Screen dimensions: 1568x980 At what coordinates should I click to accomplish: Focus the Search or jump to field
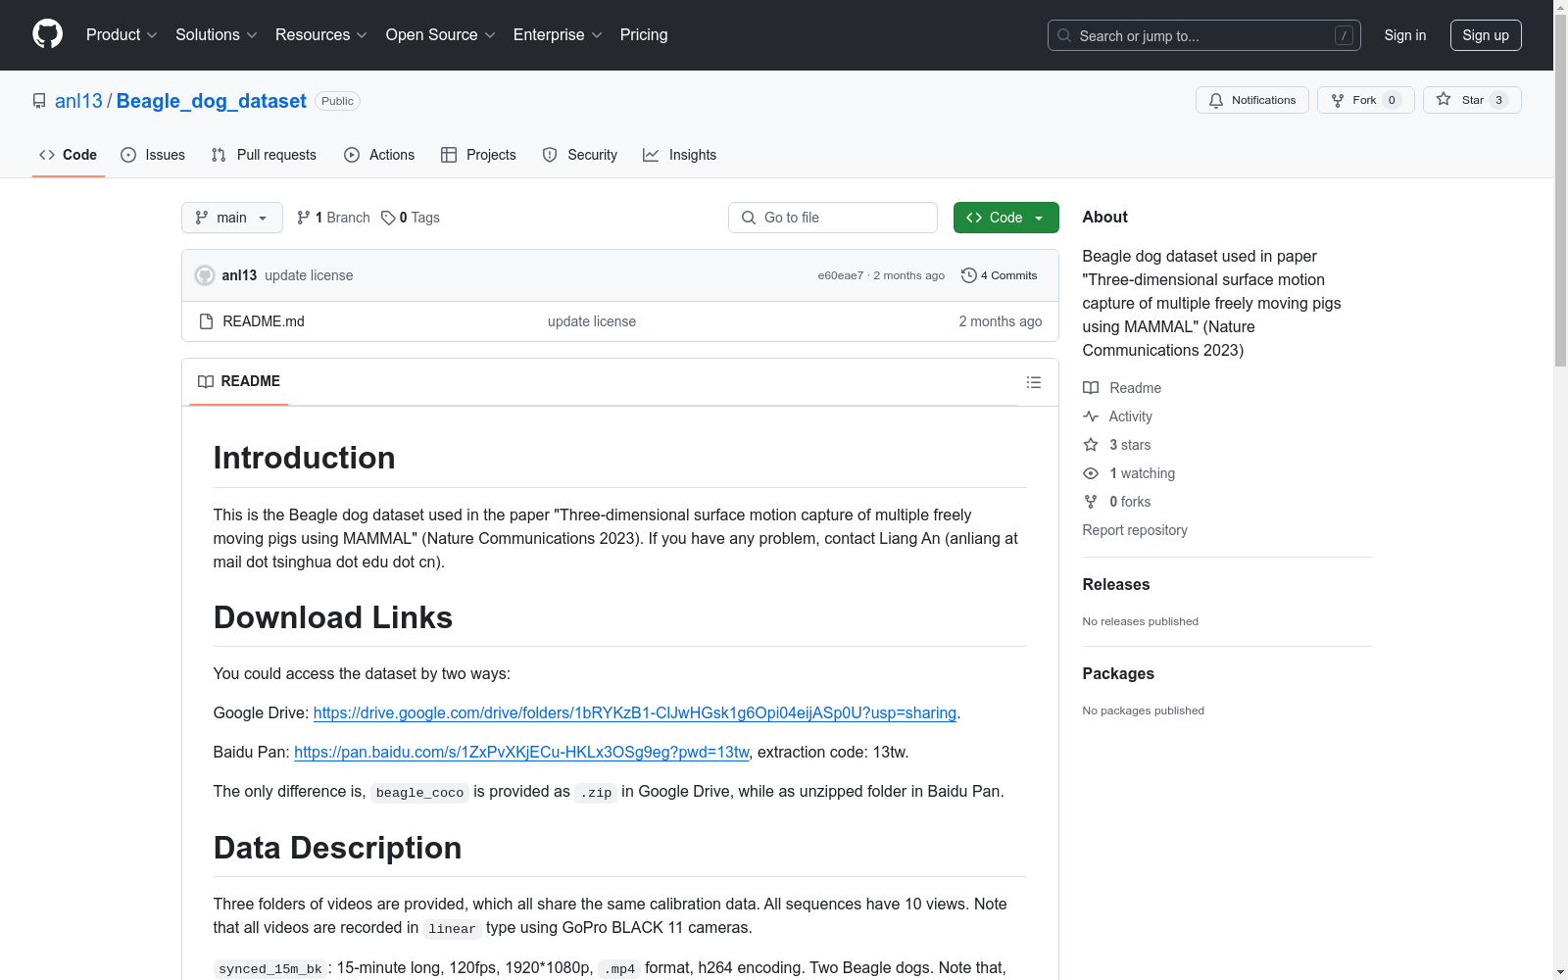pos(1204,35)
